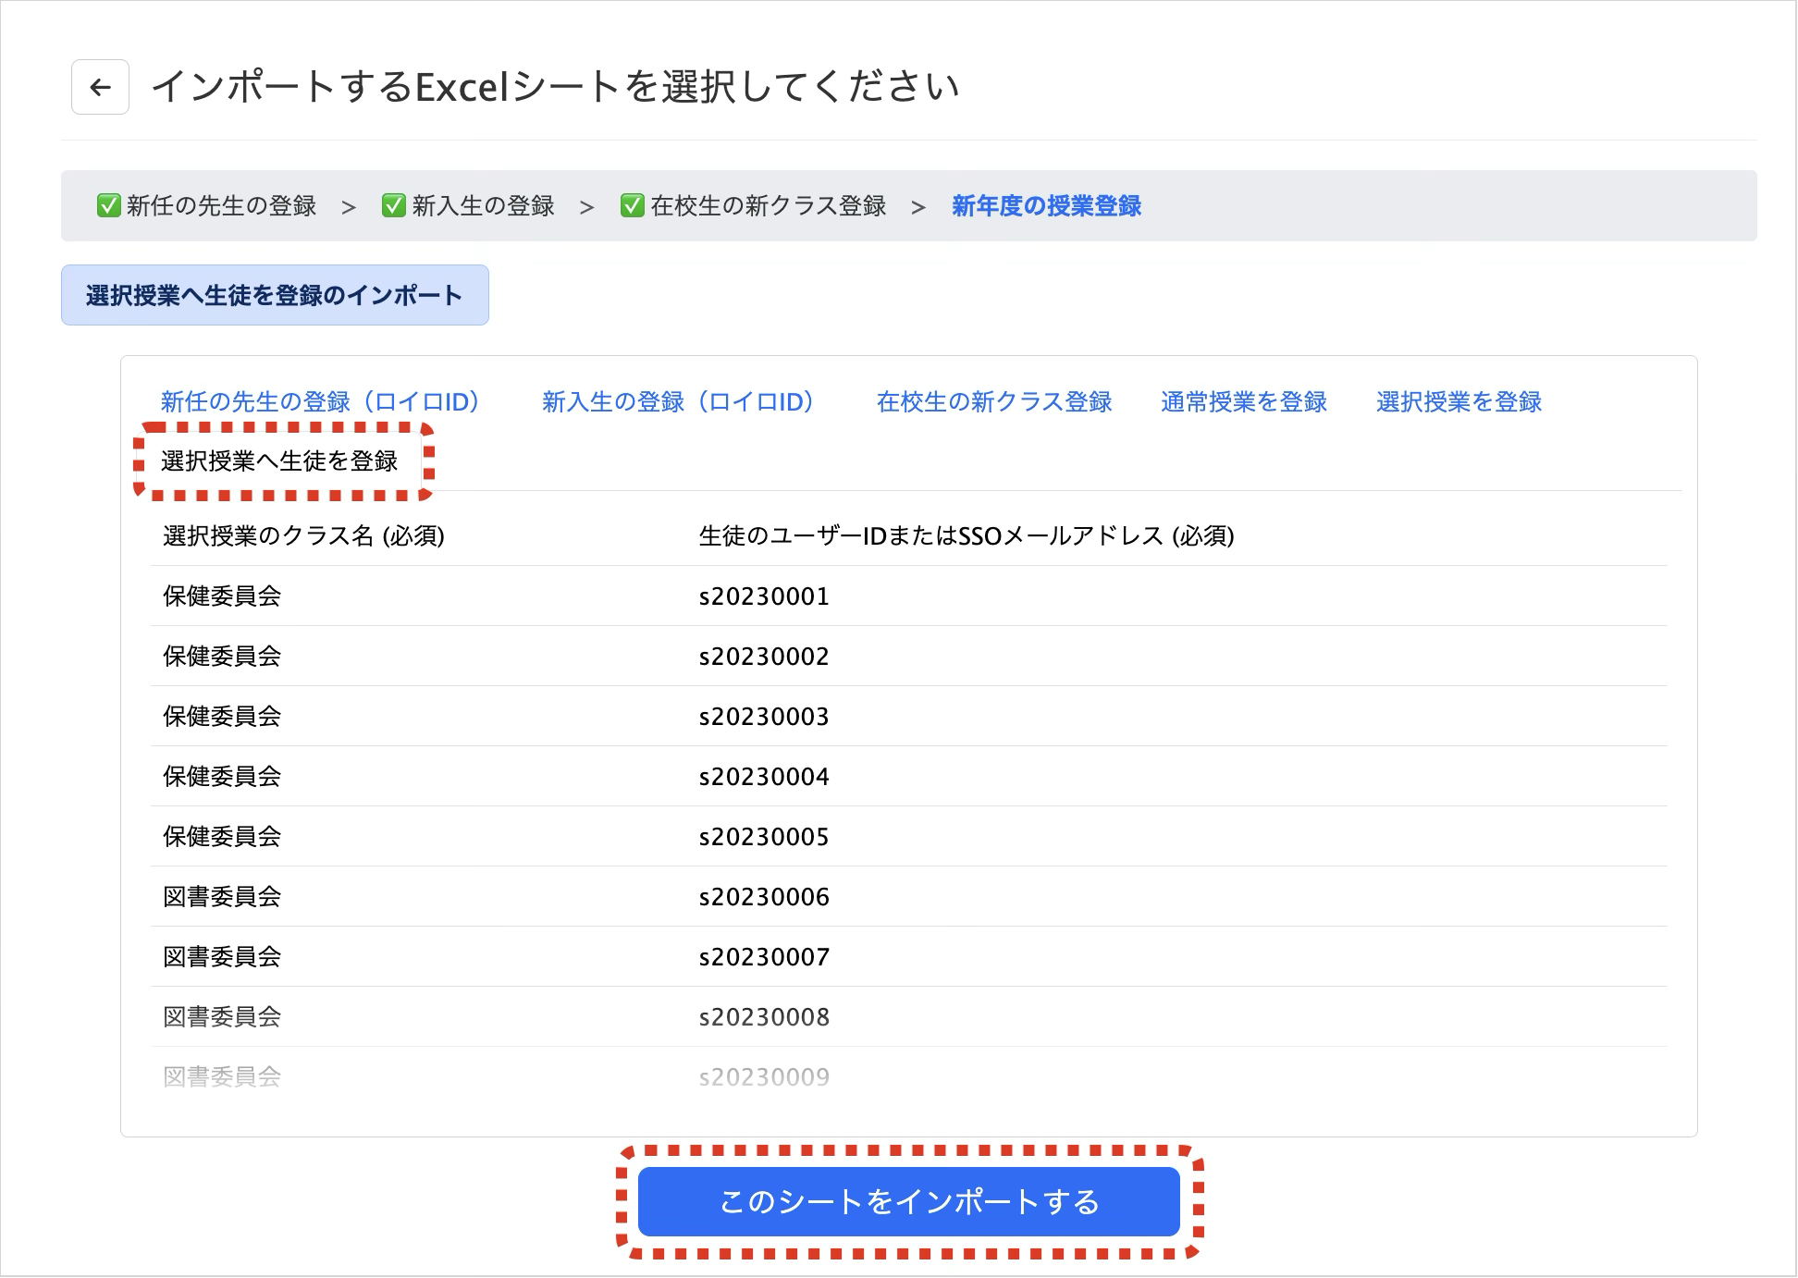
Task: Click the green checkmark beside 新任の先生の登録
Action: (109, 205)
